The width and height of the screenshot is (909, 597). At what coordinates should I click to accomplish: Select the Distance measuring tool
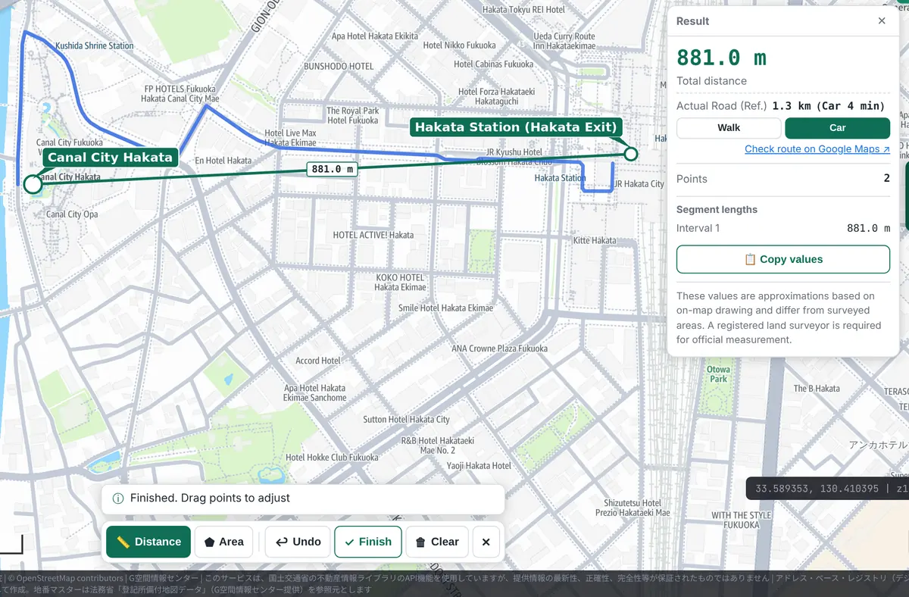(148, 542)
